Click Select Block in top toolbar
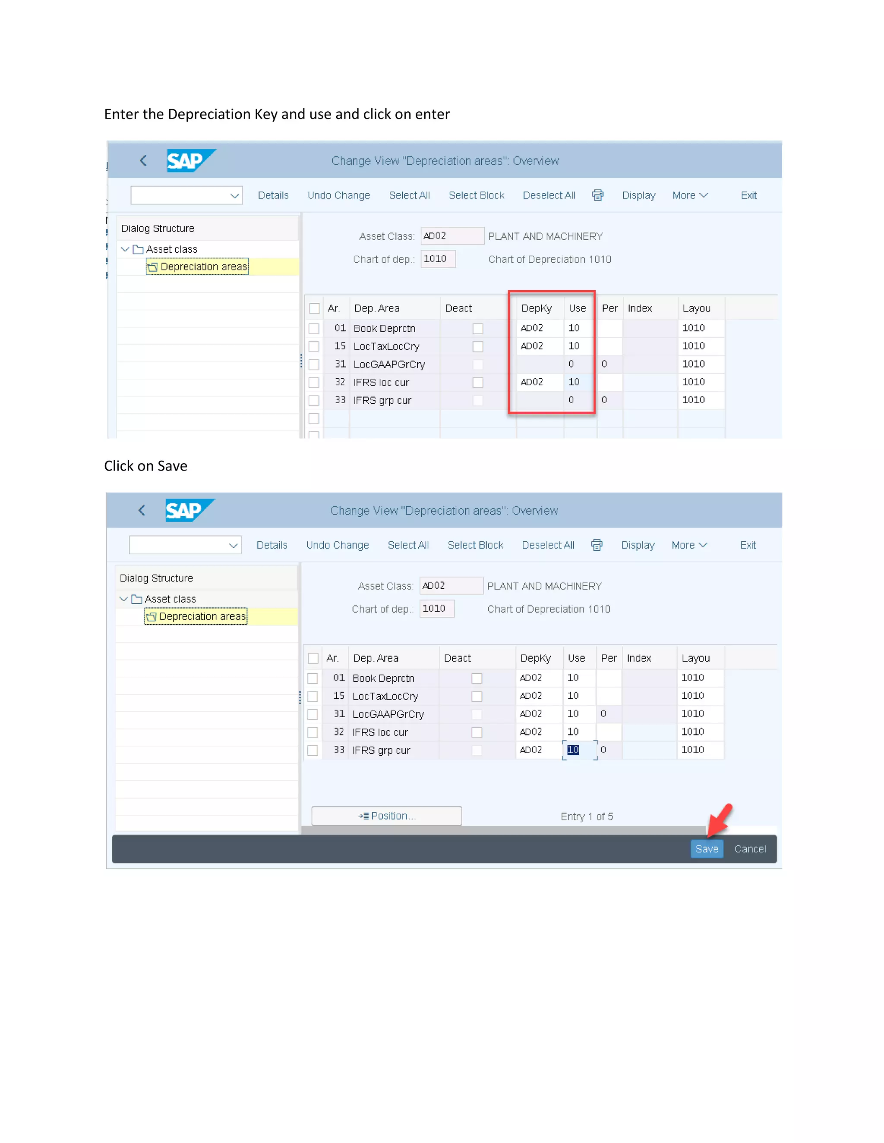This screenshot has width=884, height=1143. coord(476,195)
